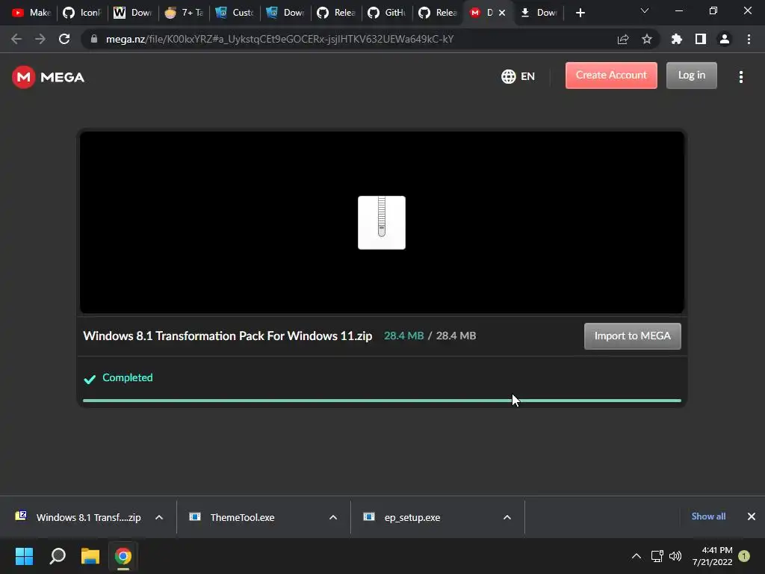The image size is (765, 574).
Task: Close the downloads bar
Action: [x=751, y=516]
